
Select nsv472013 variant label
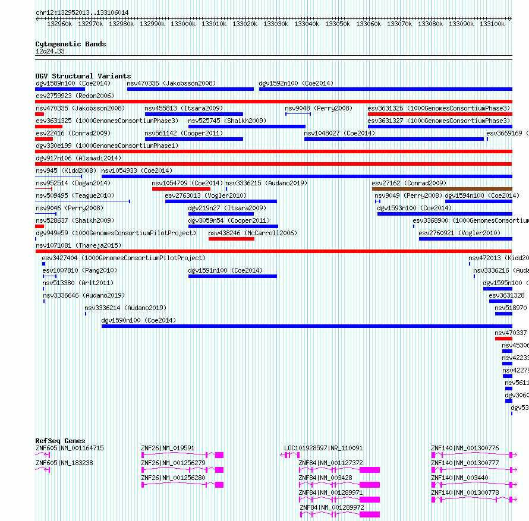click(498, 258)
